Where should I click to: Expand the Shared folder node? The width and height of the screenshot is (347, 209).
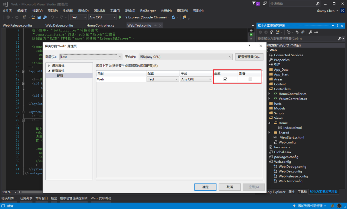269,133
